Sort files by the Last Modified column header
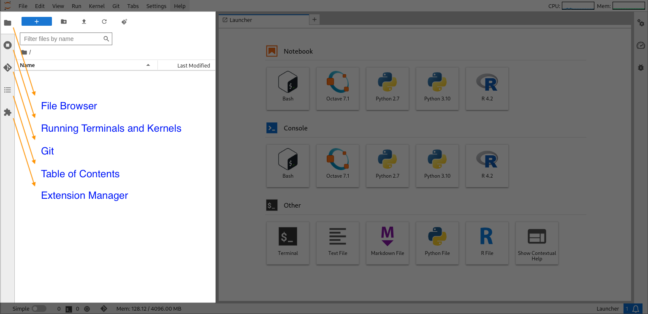Image resolution: width=648 pixels, height=314 pixels. point(187,65)
